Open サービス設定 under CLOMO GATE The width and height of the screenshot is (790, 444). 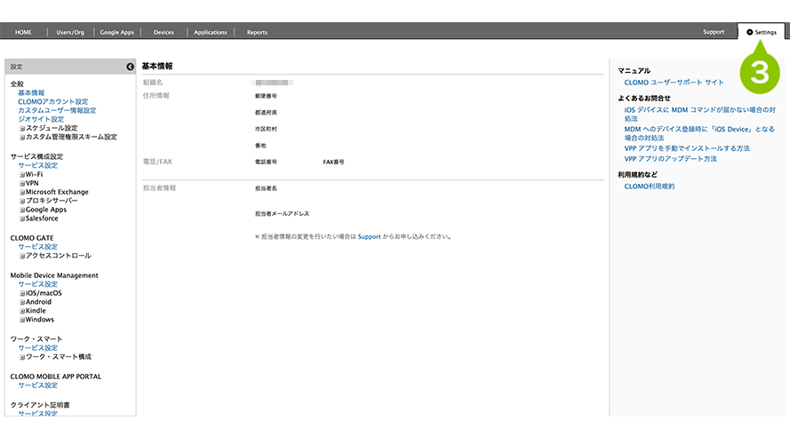[38, 247]
